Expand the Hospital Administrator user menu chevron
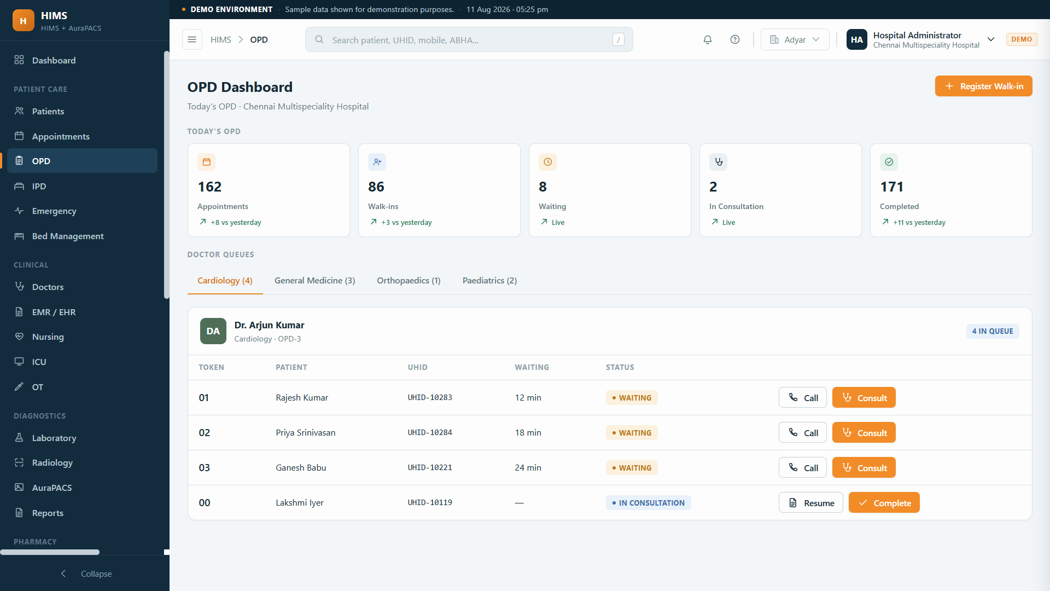The width and height of the screenshot is (1050, 591). [x=990, y=39]
